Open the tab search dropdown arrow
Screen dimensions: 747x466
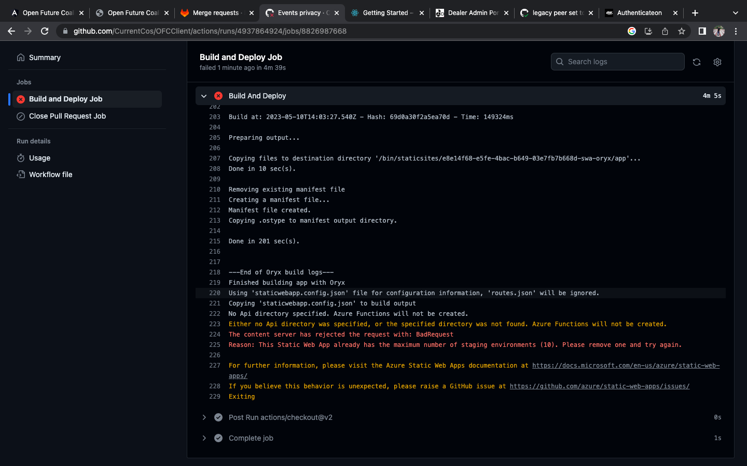pos(735,13)
